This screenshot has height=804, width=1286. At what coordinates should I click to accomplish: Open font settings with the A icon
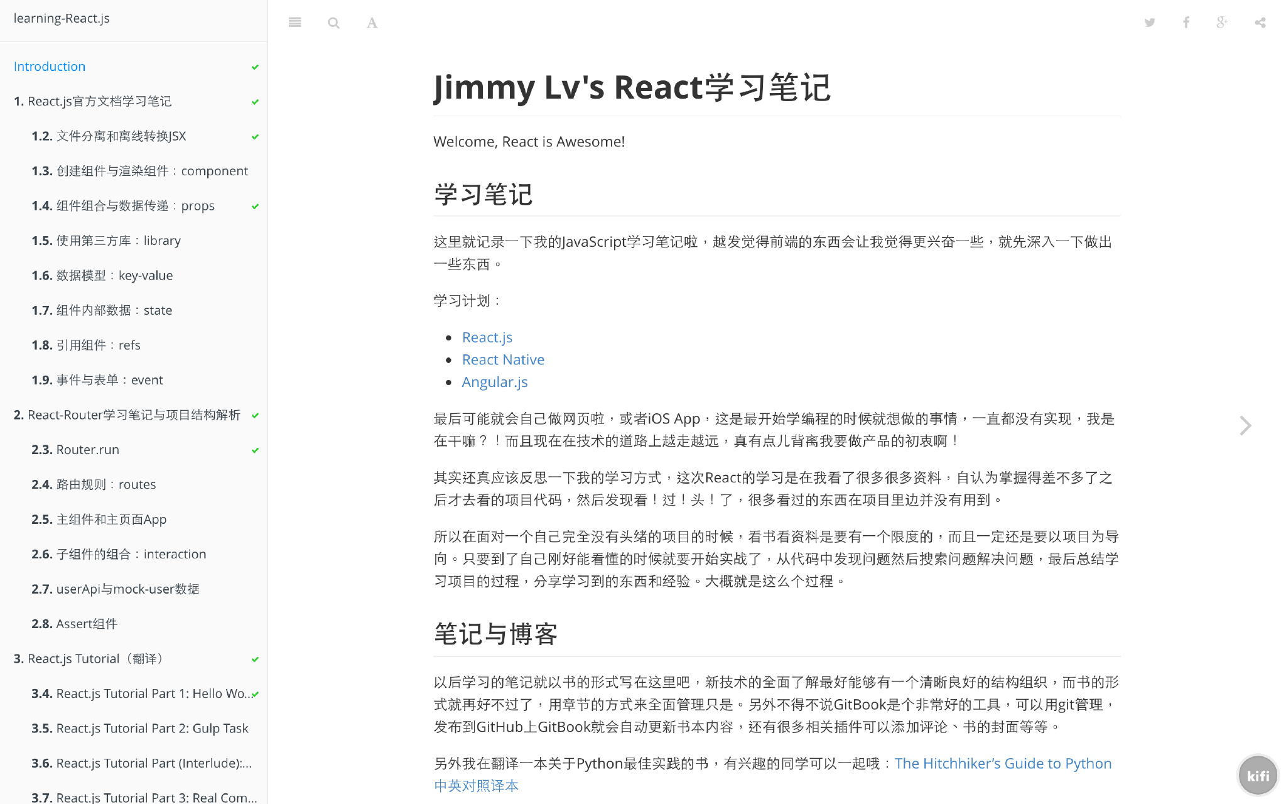click(x=372, y=23)
